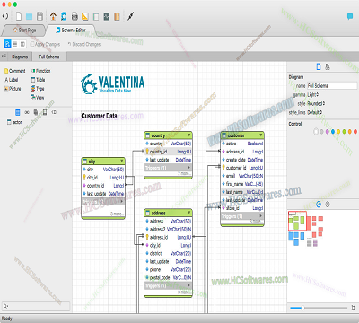This screenshot has width=359, height=323.
Task: Select the blue page tab in properties panel
Action: click(319, 66)
